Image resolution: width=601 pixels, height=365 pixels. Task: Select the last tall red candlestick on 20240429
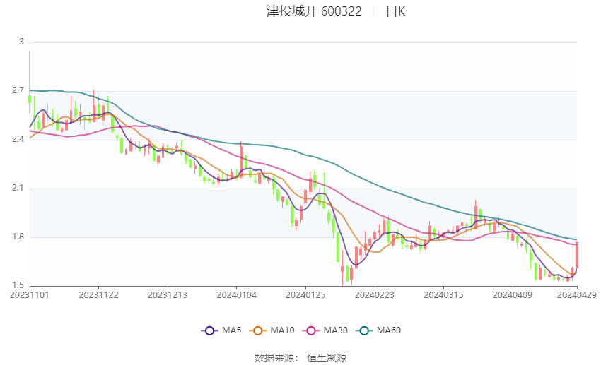577,255
